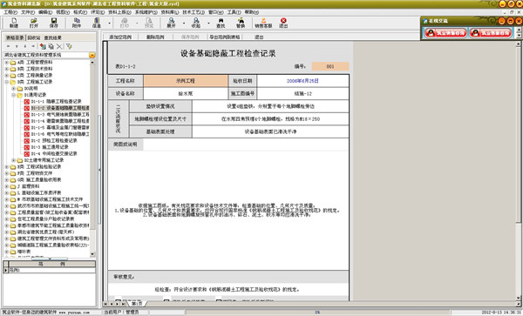Click the right QQ 筑业客服咨询 button

(x=490, y=33)
